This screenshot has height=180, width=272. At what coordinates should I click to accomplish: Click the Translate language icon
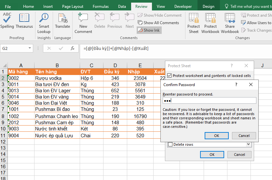click(62, 20)
